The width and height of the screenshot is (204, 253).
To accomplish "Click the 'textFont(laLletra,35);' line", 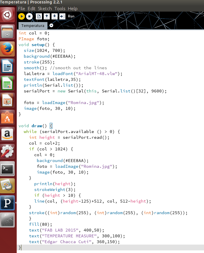I will (52, 79).
